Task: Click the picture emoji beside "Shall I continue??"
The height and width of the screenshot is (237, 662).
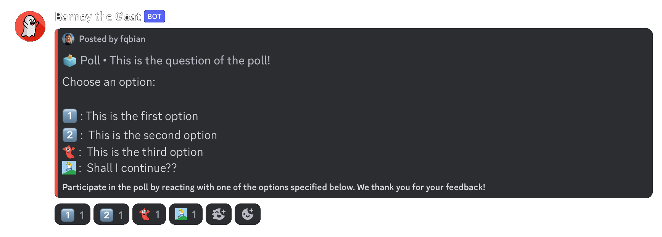Action: coord(69,168)
